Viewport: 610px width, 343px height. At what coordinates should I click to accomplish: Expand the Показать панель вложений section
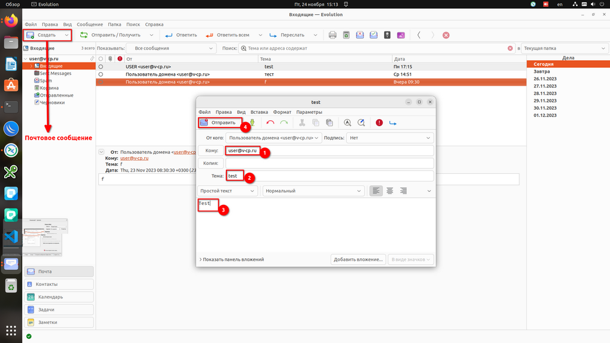[232, 260]
